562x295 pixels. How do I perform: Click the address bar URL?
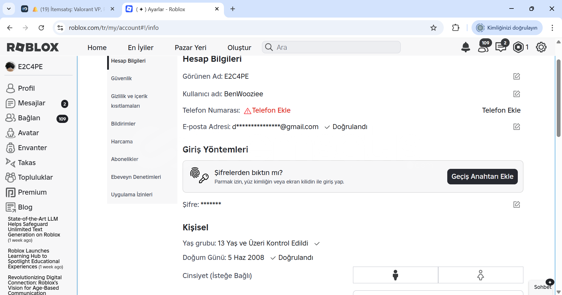(114, 28)
